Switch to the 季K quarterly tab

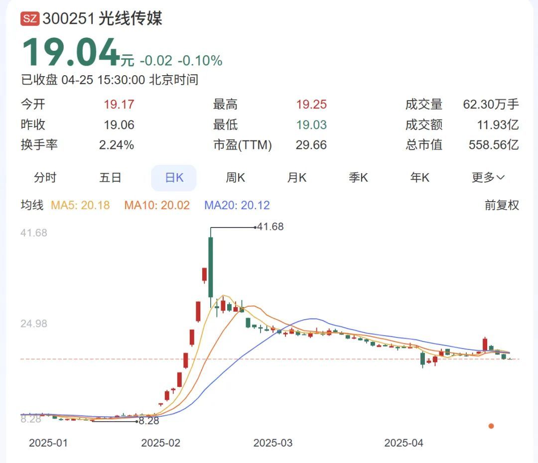358,178
